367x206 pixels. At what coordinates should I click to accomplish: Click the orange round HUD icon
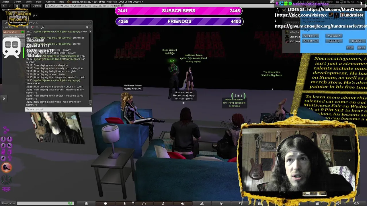pos(7,168)
